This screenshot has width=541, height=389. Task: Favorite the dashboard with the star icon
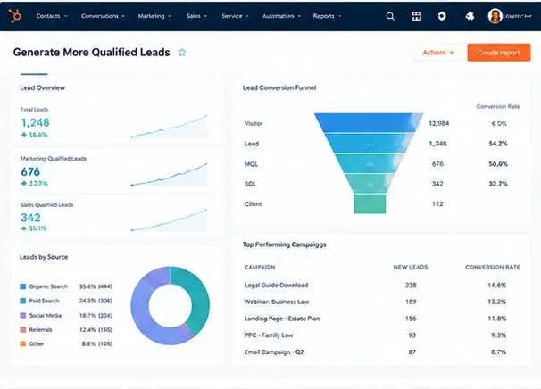[x=182, y=53]
